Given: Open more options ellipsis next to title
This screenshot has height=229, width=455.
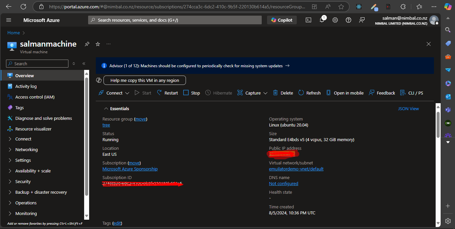Looking at the screenshot, I should (x=108, y=44).
